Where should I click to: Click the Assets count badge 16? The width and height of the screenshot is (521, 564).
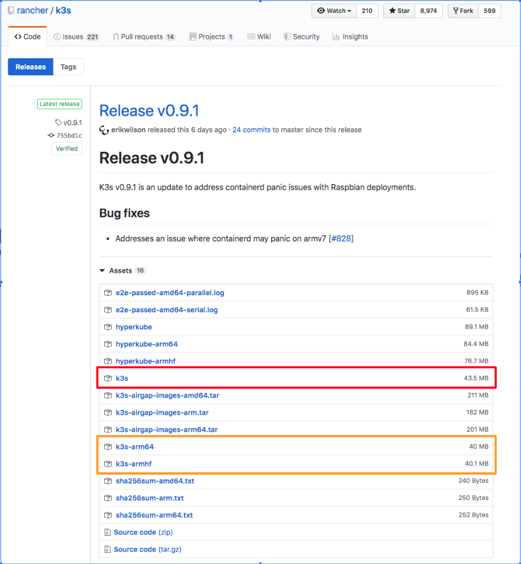140,271
